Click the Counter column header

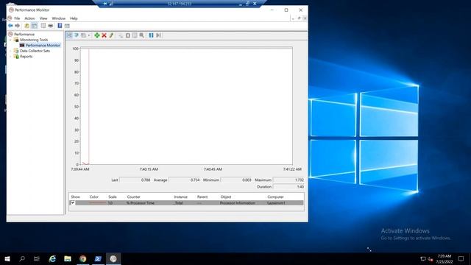(134, 197)
